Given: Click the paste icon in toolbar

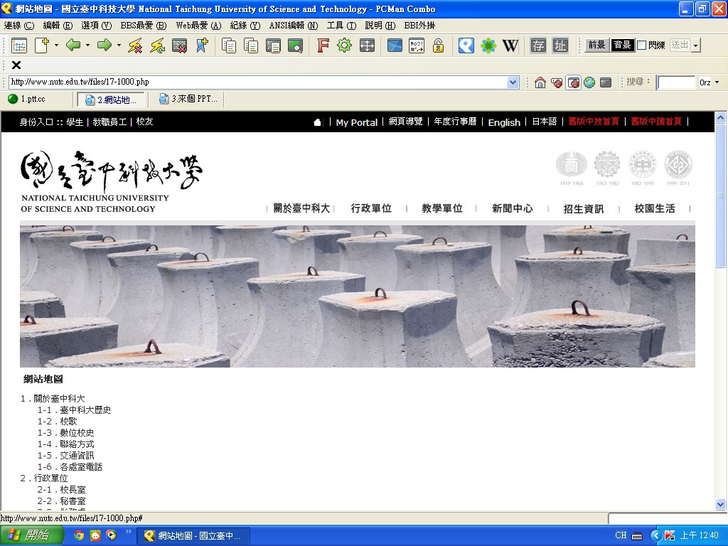Looking at the screenshot, I should click(x=251, y=45).
